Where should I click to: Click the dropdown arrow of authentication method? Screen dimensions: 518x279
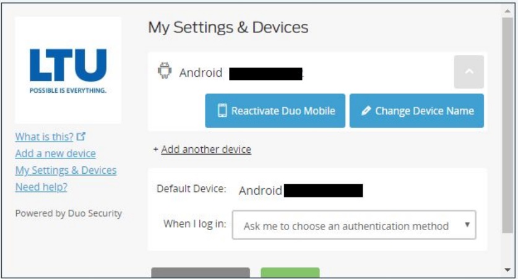[x=467, y=225]
